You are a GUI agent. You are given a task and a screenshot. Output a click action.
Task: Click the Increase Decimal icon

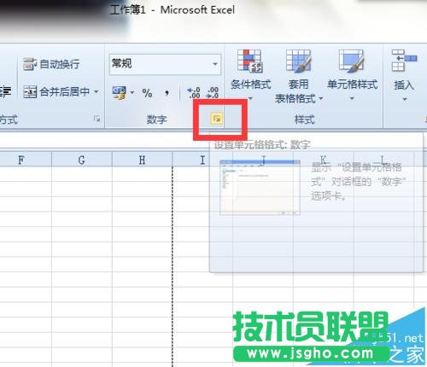pyautogui.click(x=194, y=93)
